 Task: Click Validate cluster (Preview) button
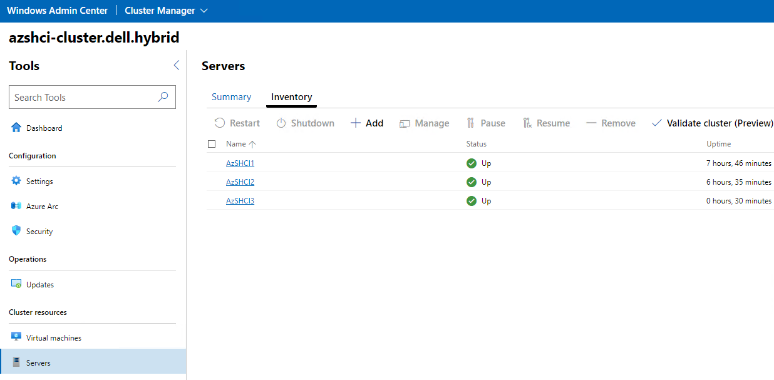coord(713,123)
